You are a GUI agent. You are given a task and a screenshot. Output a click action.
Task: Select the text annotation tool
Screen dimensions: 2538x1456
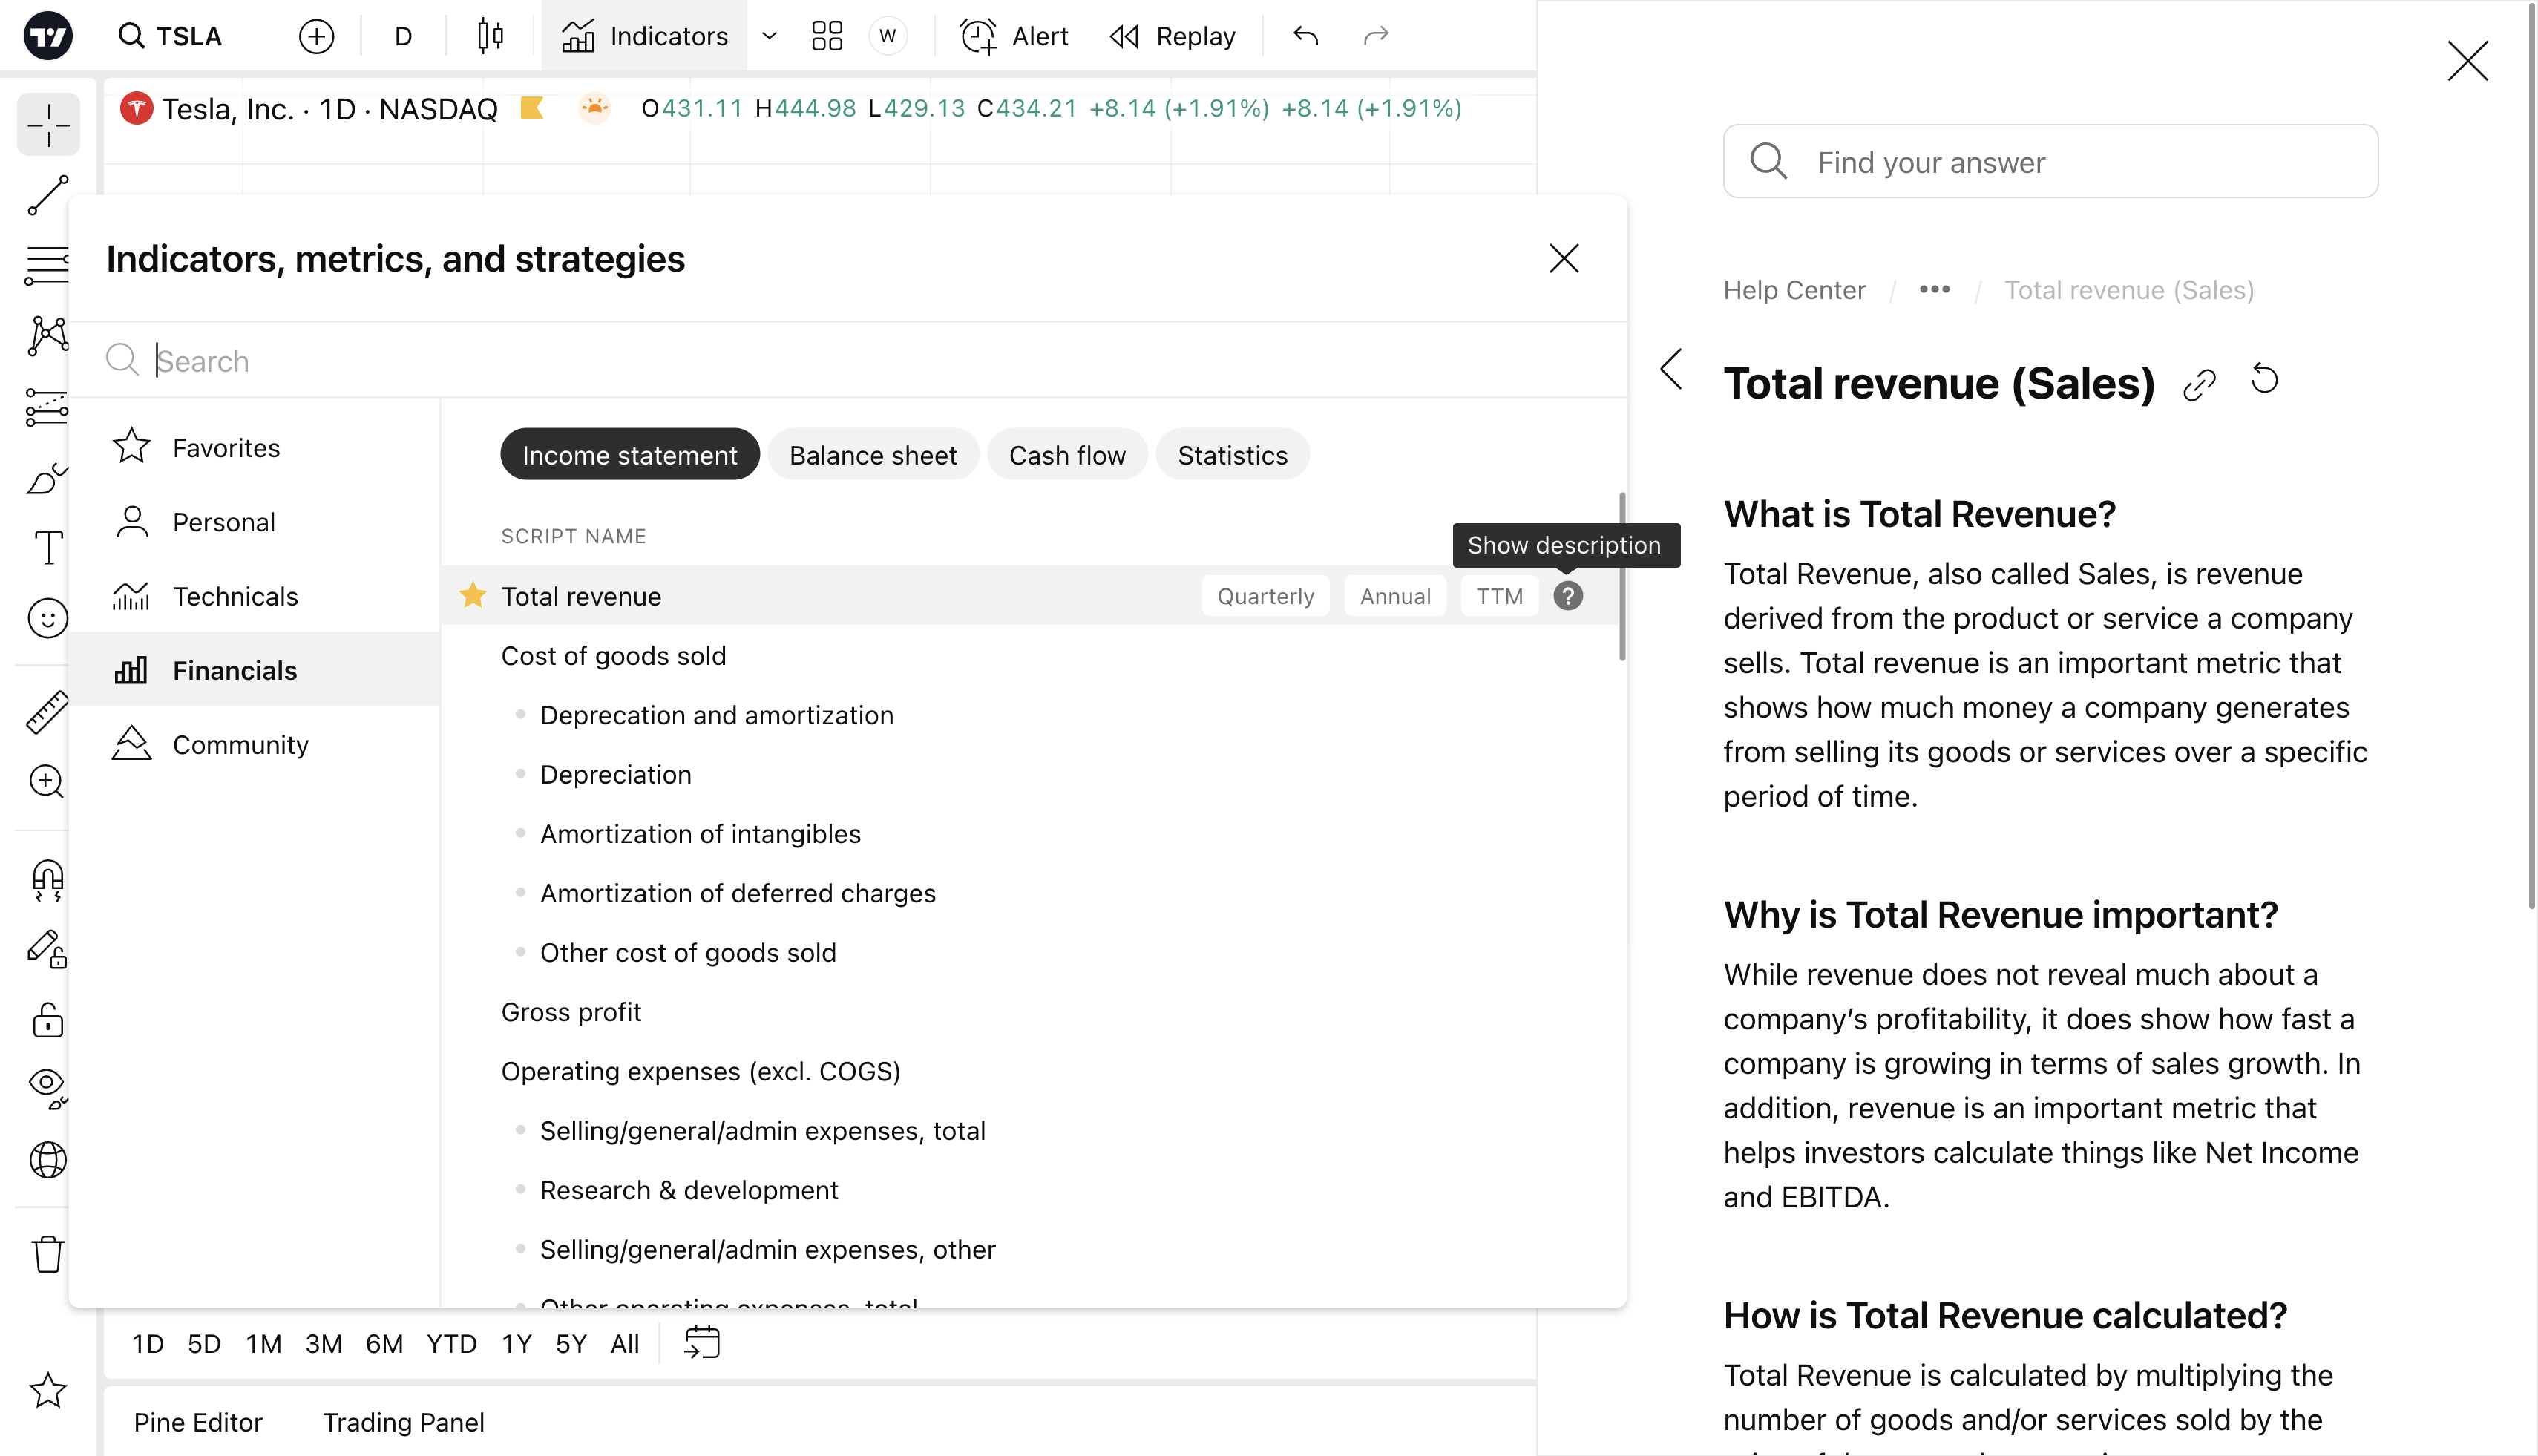[x=47, y=548]
